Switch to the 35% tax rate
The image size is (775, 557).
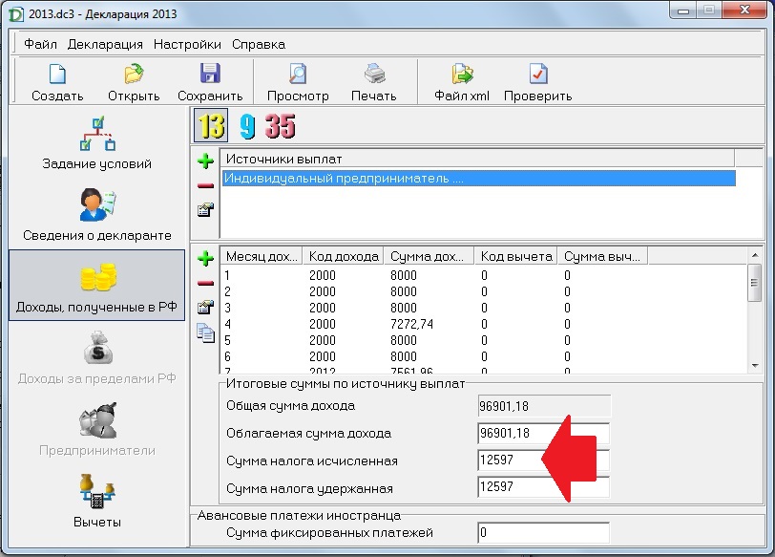click(280, 127)
